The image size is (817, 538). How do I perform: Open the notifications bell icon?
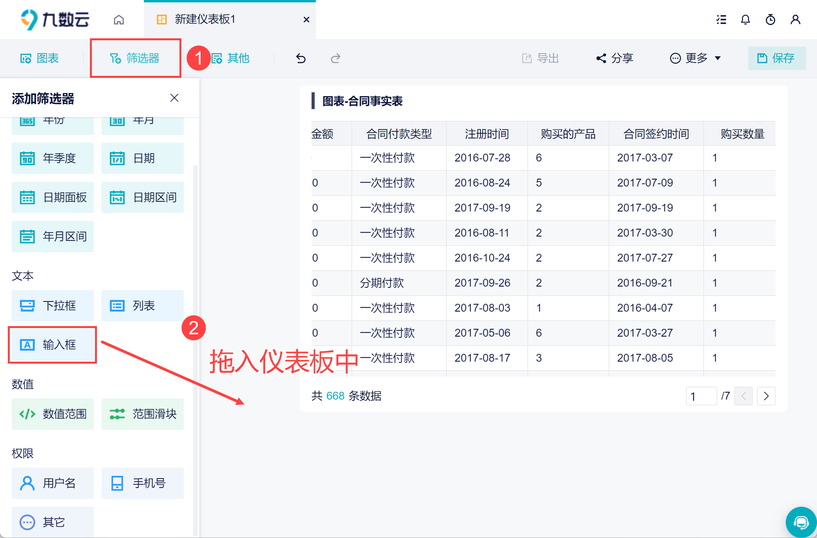pyautogui.click(x=745, y=20)
